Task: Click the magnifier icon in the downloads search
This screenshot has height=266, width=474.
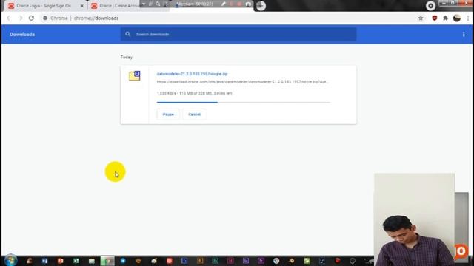Action: [x=128, y=34]
